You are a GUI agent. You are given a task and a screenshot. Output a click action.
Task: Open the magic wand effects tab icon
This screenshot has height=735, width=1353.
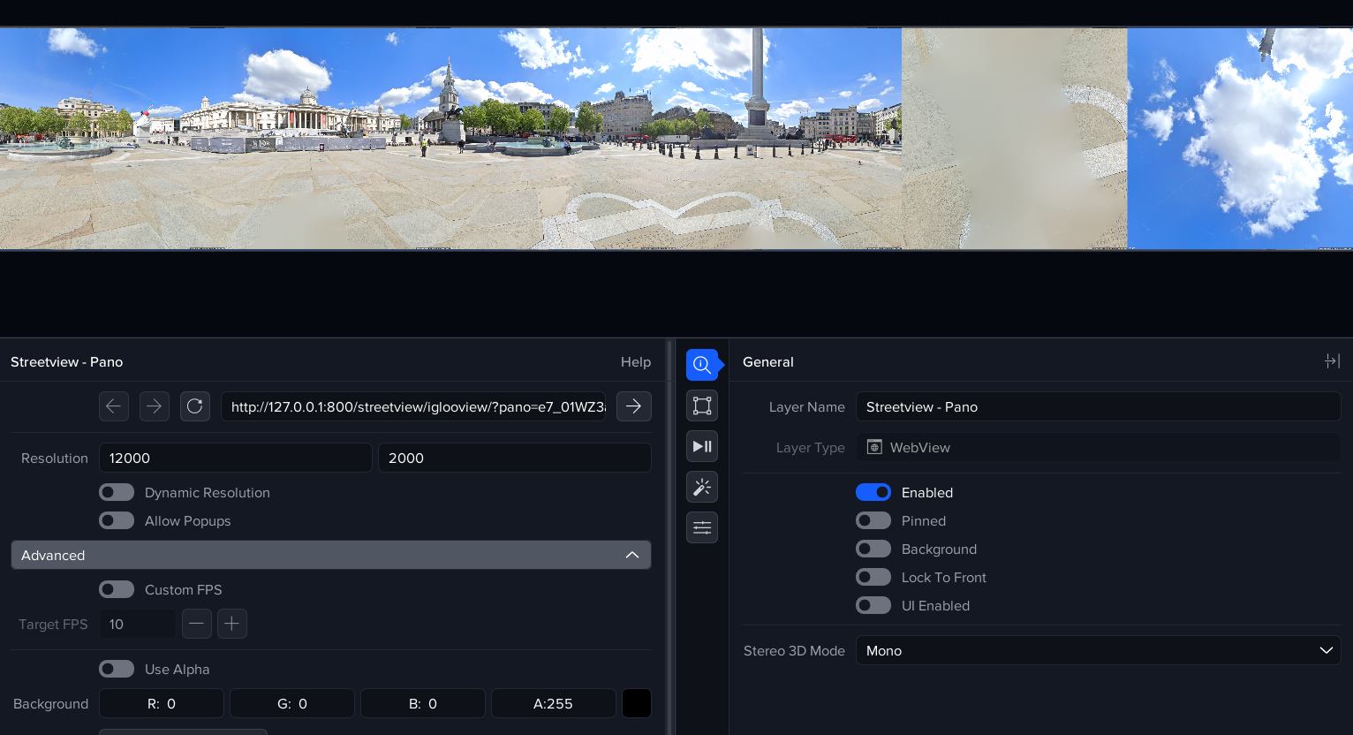(702, 487)
